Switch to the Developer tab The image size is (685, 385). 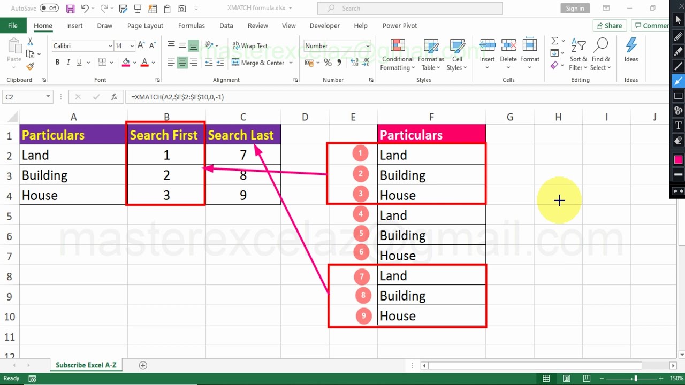point(324,26)
